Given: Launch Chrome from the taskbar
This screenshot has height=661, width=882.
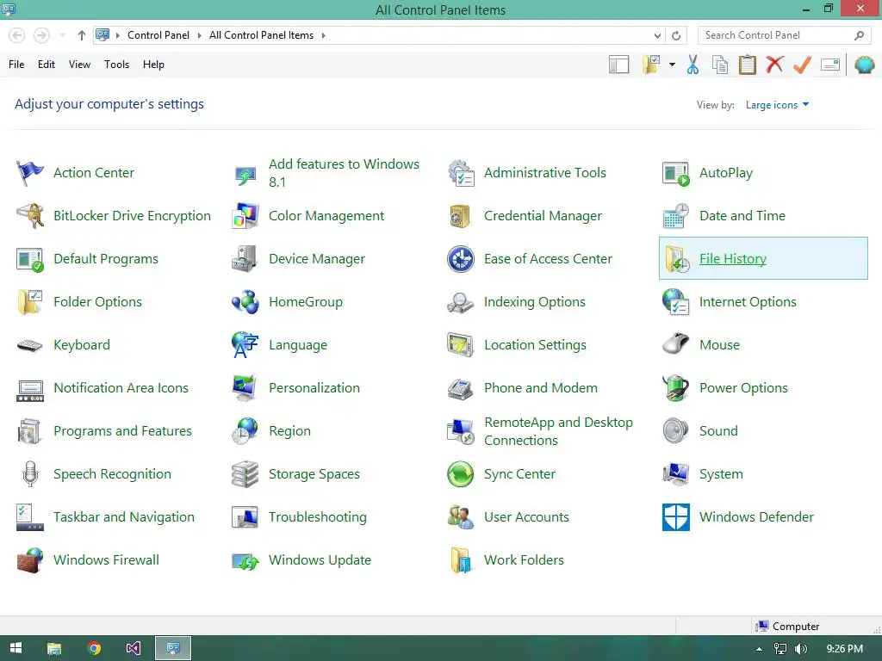Looking at the screenshot, I should pyautogui.click(x=95, y=648).
